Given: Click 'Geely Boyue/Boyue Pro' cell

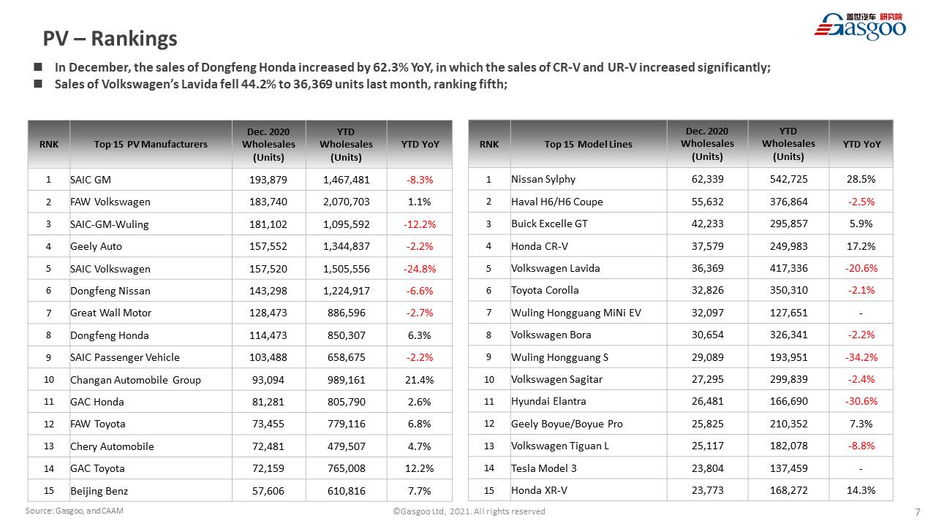Looking at the screenshot, I should click(589, 424).
